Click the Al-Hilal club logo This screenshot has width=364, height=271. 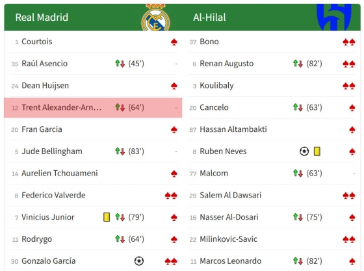pos(334,17)
